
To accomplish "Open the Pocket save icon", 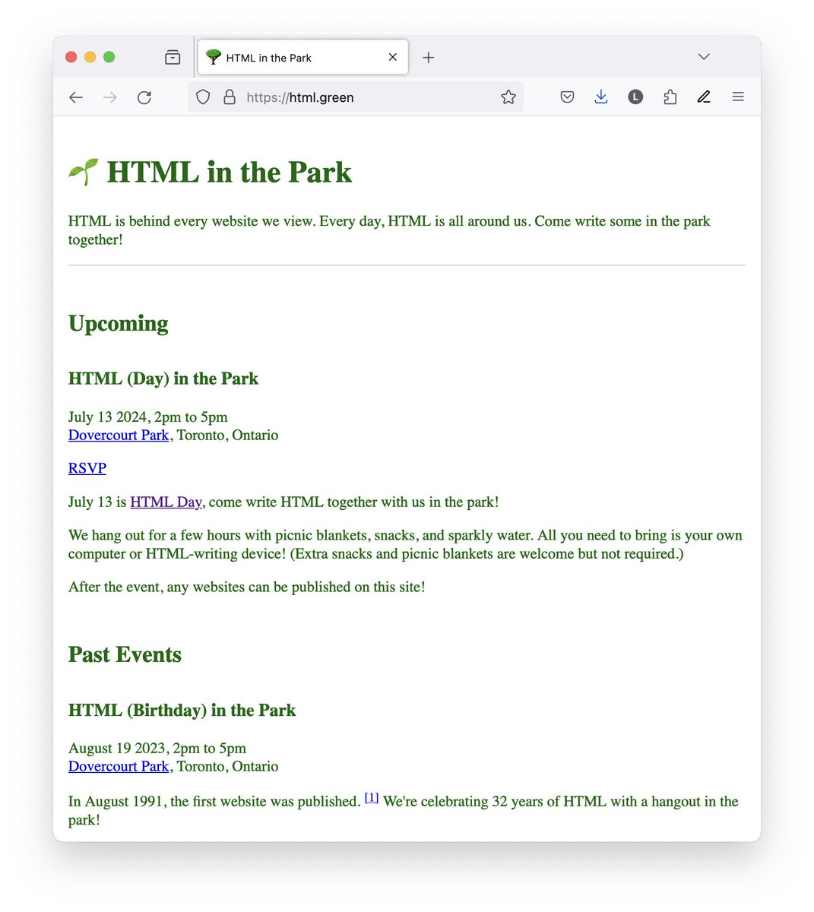I will pos(567,97).
